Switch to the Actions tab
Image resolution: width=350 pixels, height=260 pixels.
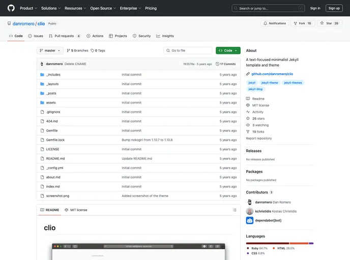tap(95, 36)
